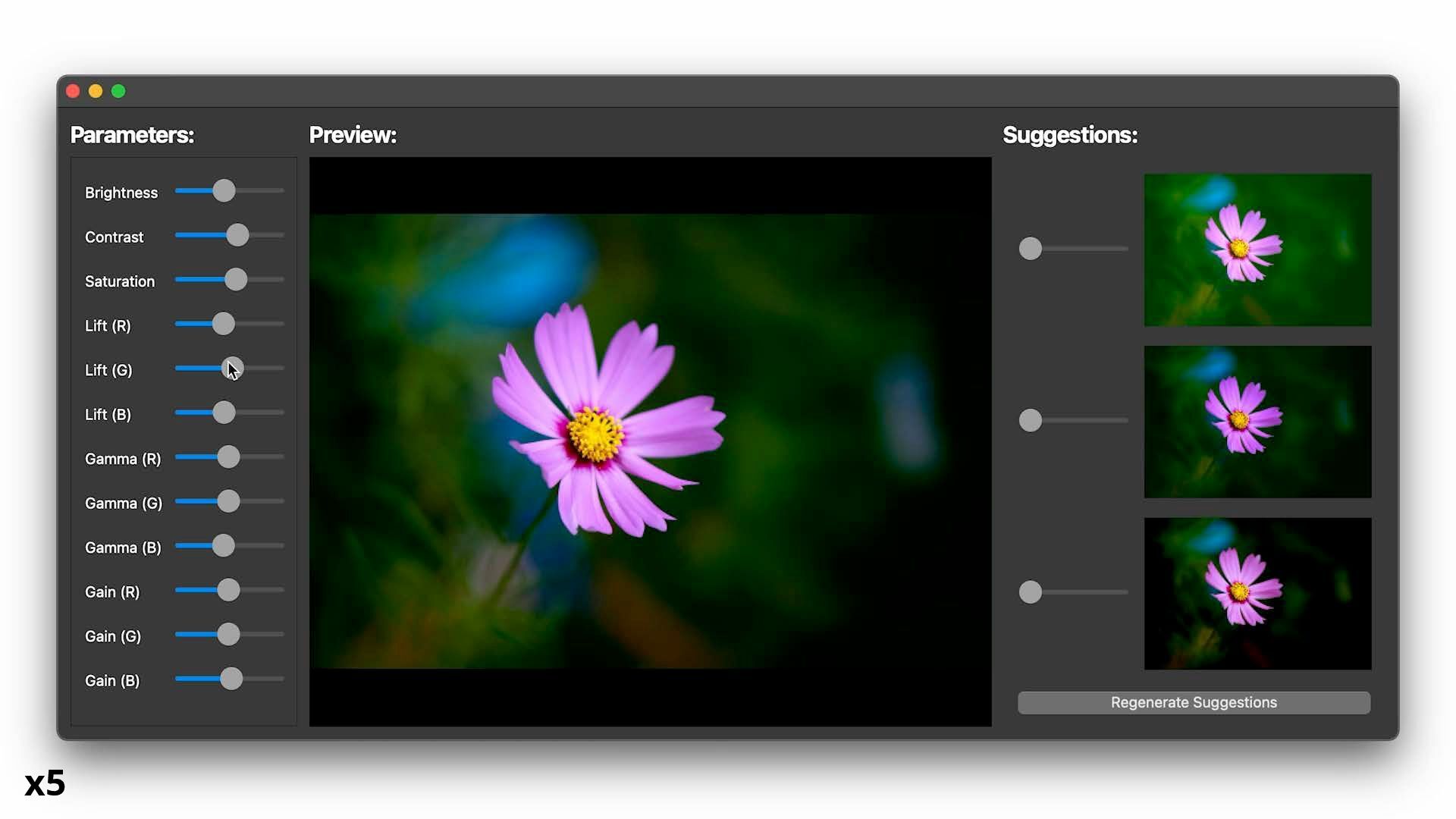Click the Gain (B) slider handle

click(x=231, y=679)
